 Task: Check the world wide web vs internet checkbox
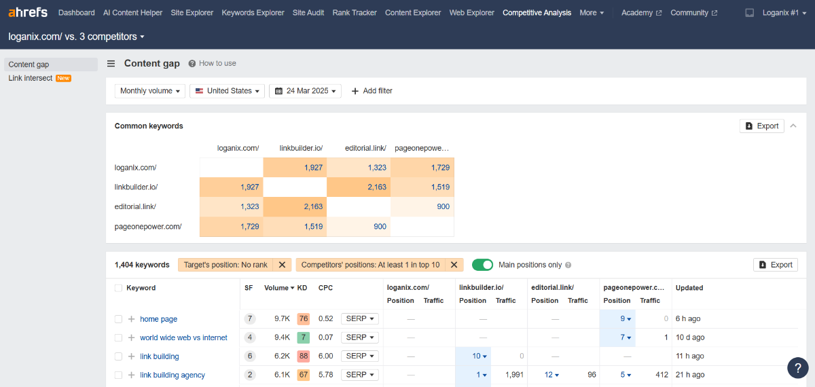click(118, 337)
